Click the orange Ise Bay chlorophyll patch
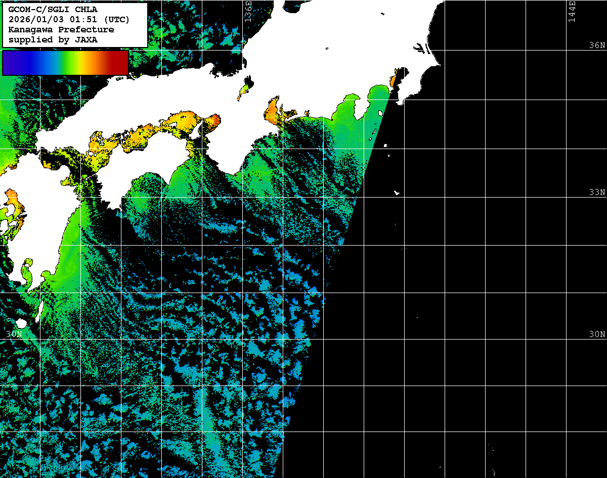The height and width of the screenshot is (478, 607). 273,111
